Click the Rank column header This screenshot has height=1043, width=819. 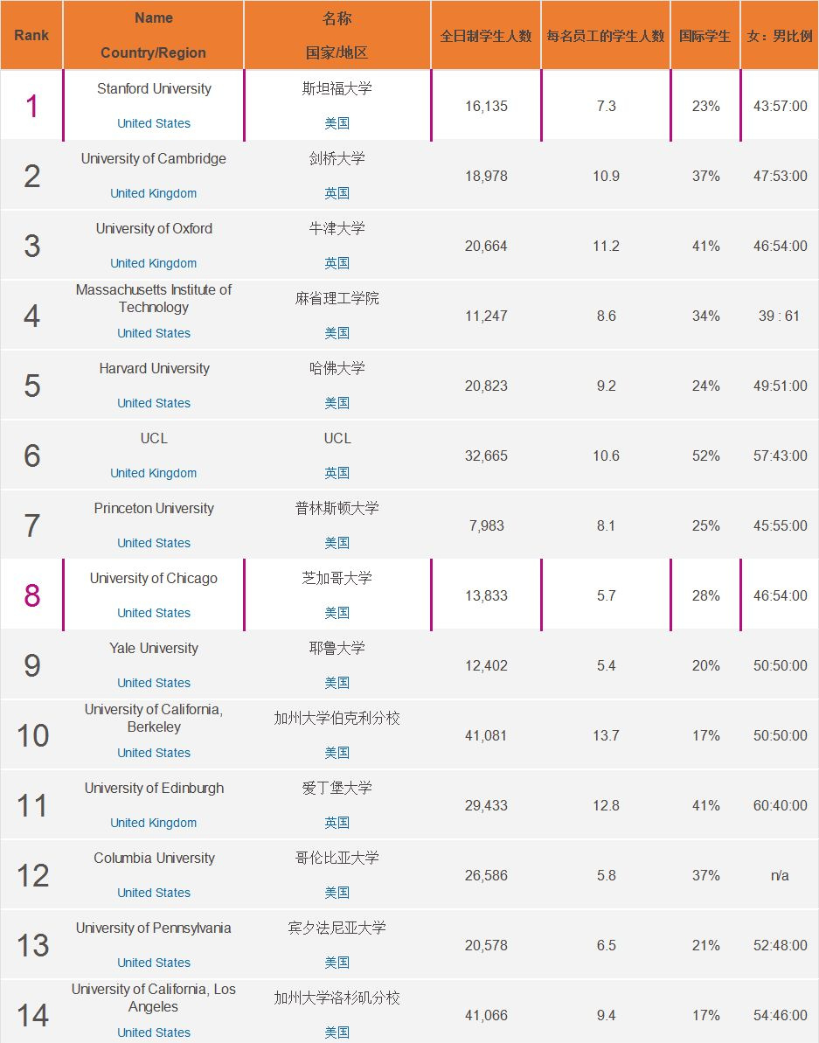[31, 36]
